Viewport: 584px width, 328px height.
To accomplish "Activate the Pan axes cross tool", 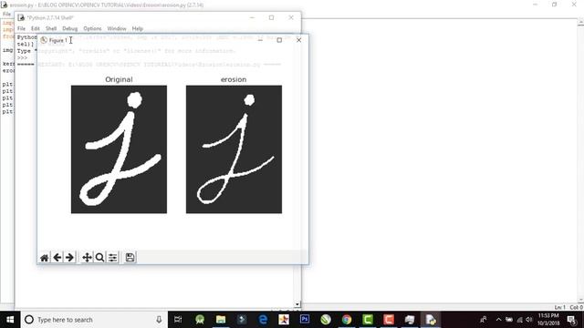I will tap(88, 257).
